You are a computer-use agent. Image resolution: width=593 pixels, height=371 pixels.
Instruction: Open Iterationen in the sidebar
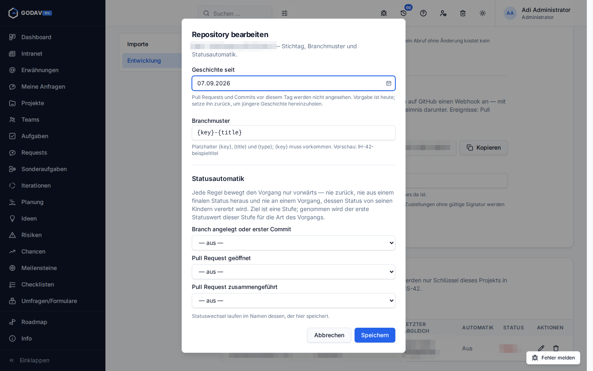tap(53, 185)
